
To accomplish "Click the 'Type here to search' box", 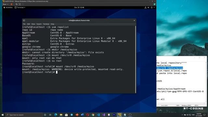I will click(x=24, y=115).
